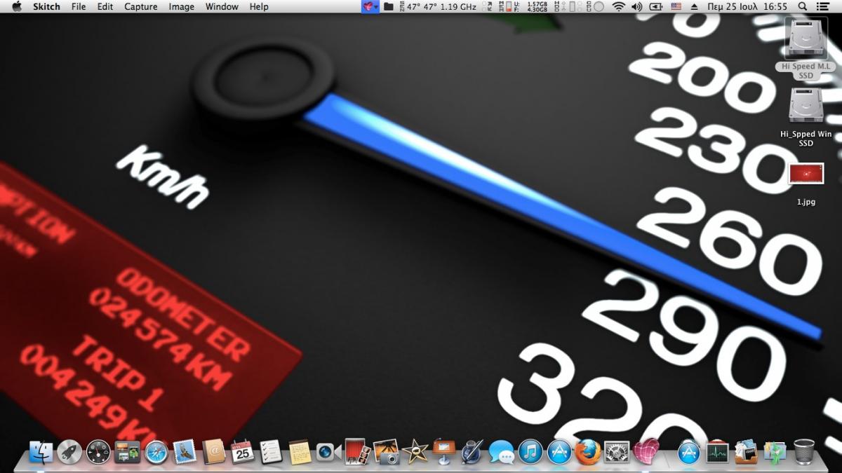The width and height of the screenshot is (842, 473).
Task: Open US flag input source menu
Action: point(676,6)
